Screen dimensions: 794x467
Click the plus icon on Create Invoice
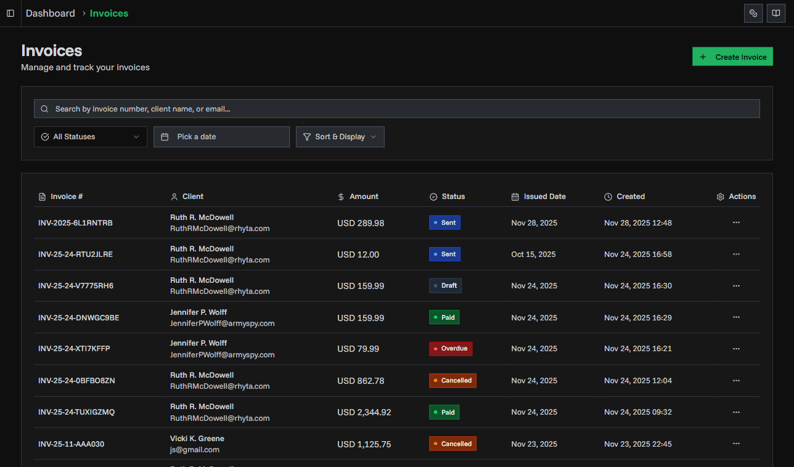(x=703, y=56)
